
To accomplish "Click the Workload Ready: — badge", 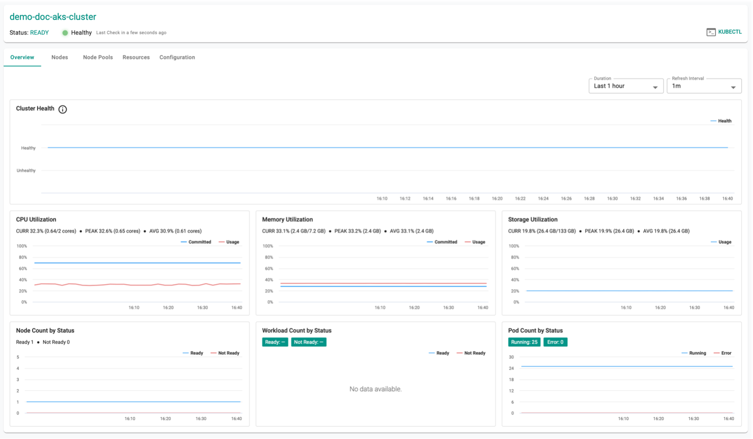I will [275, 342].
